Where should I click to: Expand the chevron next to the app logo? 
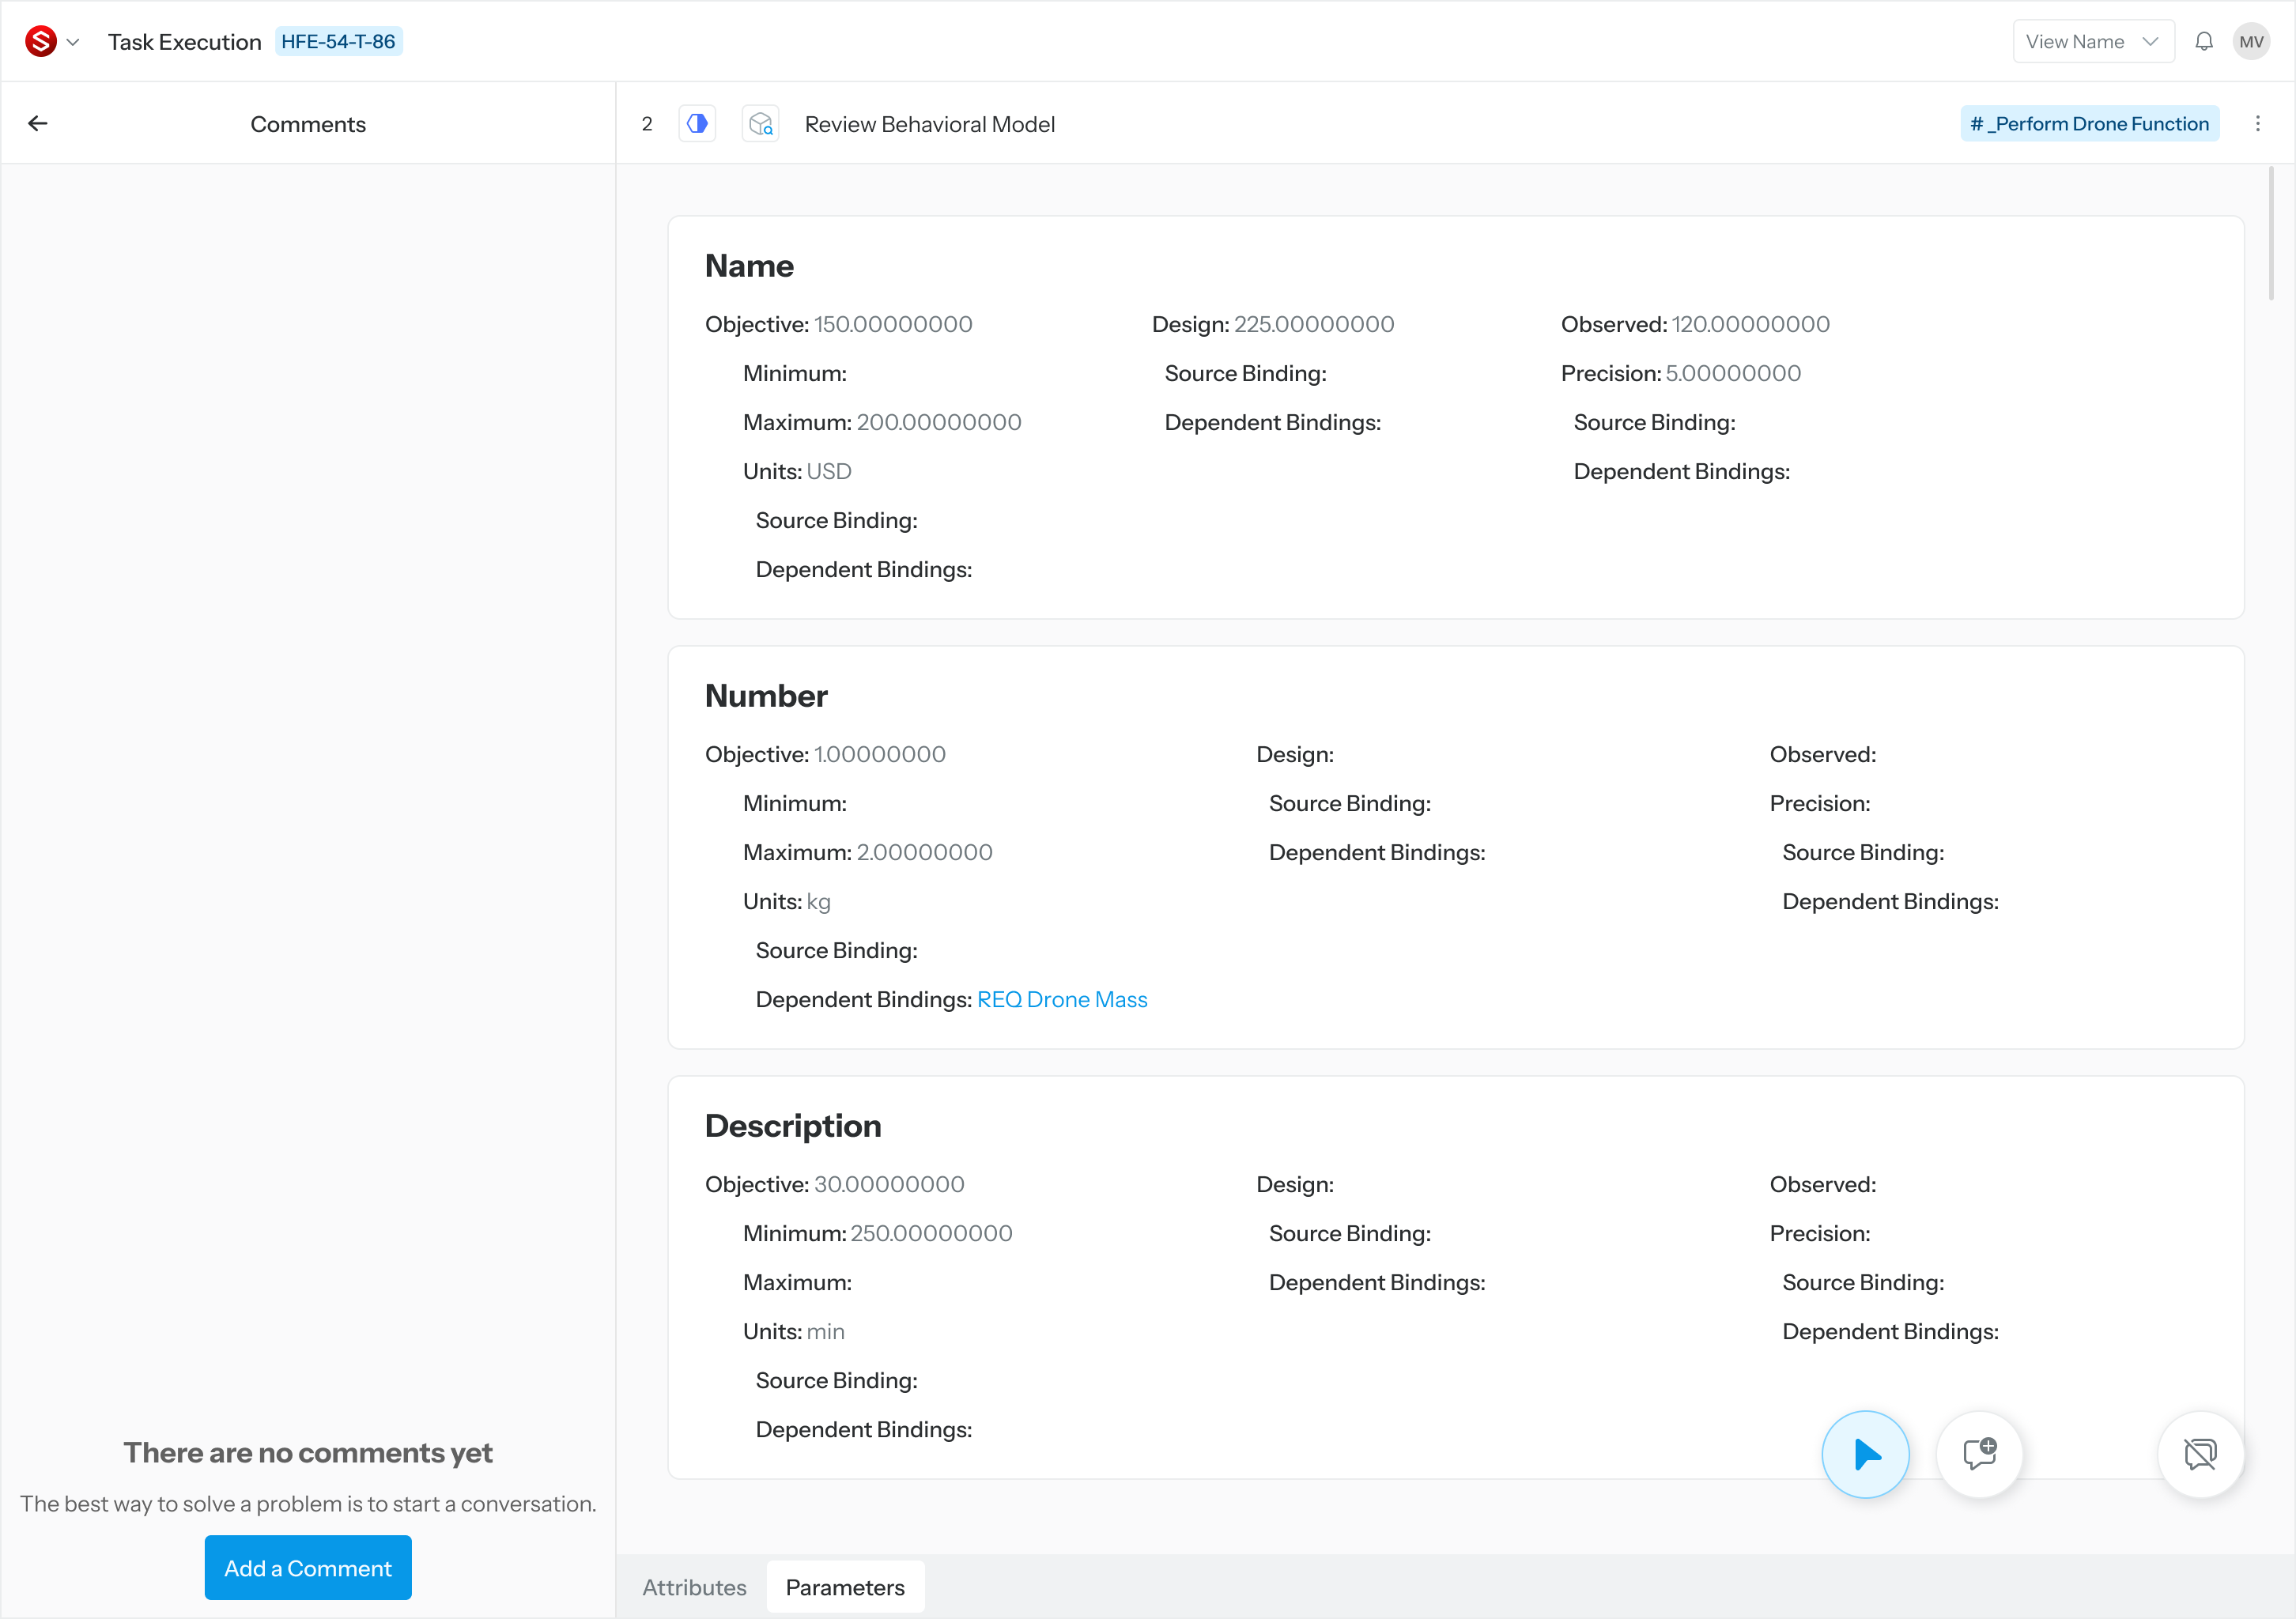click(x=73, y=42)
